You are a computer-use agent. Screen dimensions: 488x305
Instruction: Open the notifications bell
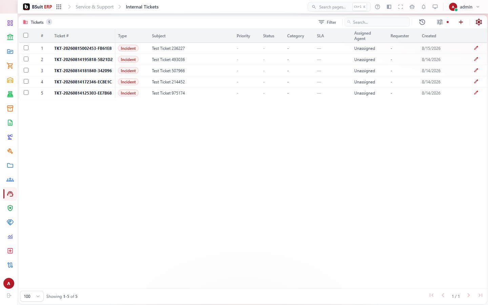pos(424,7)
